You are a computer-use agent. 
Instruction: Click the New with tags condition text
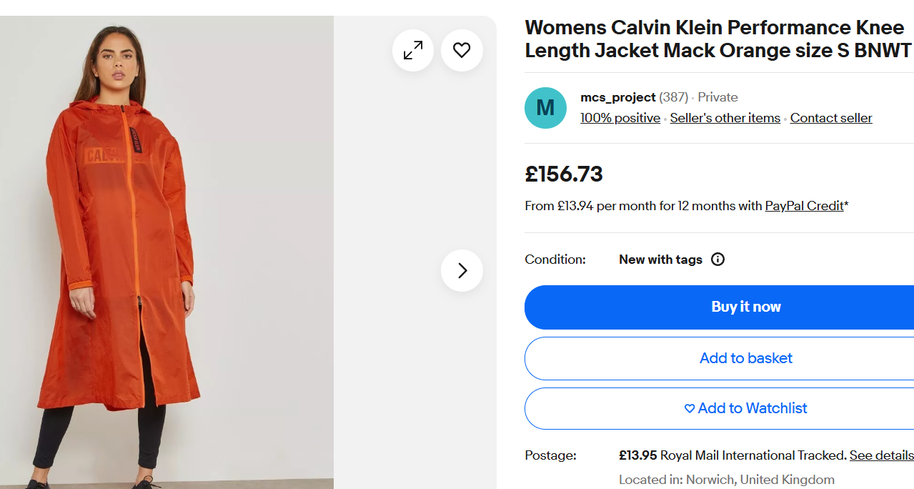[660, 260]
